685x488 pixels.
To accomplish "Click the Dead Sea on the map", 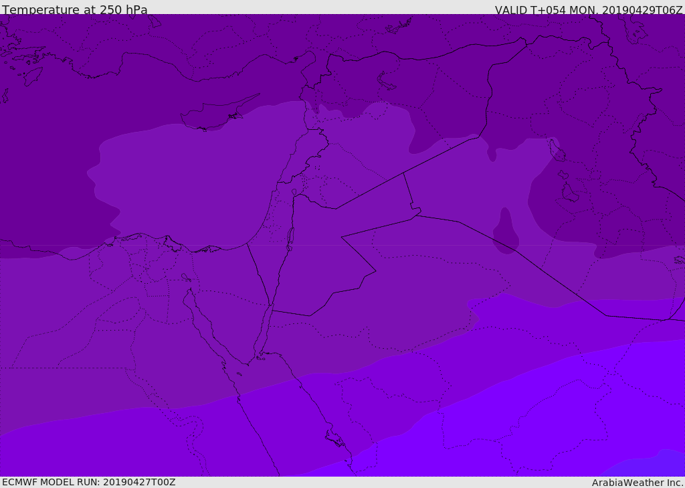I will (290, 237).
